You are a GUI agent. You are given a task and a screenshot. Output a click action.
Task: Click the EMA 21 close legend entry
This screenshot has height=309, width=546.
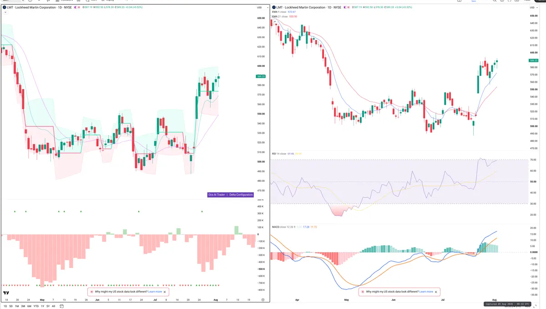click(x=280, y=16)
